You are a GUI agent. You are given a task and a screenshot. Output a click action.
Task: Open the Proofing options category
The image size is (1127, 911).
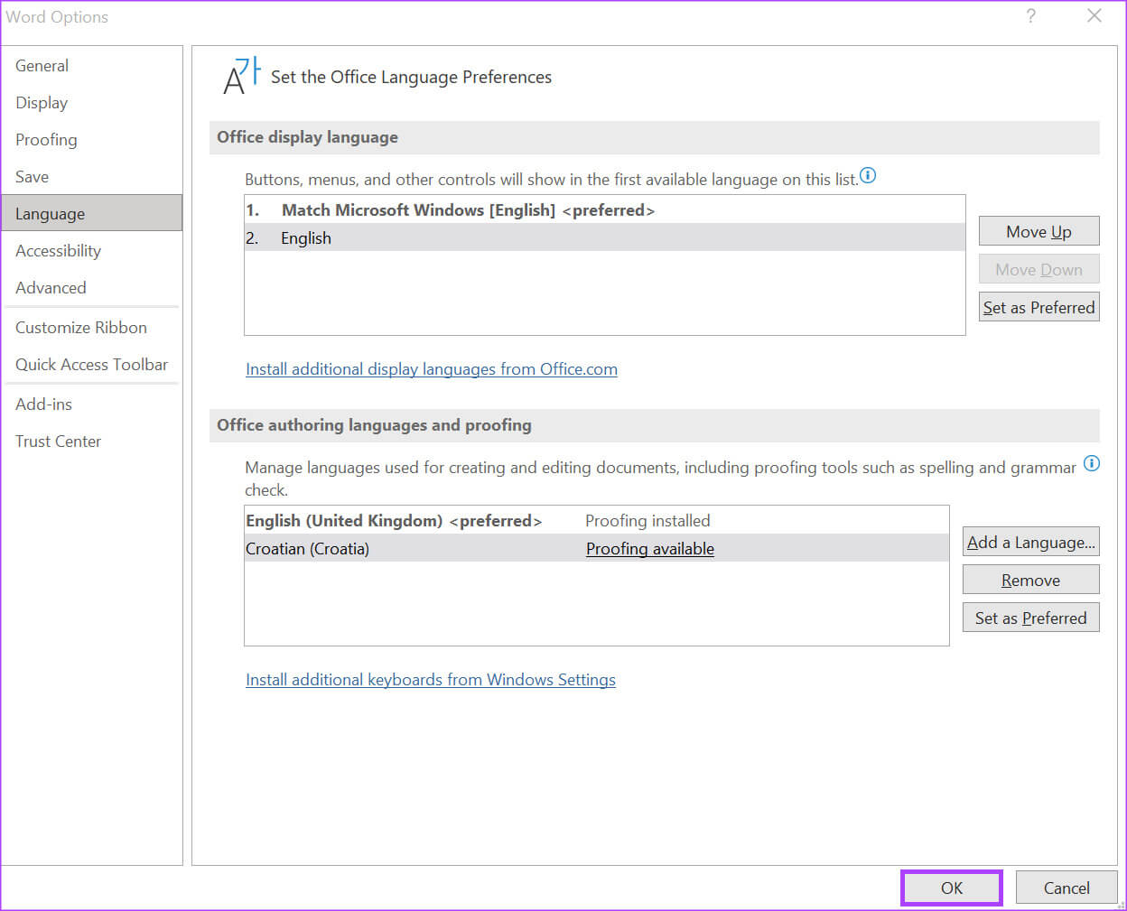(x=92, y=140)
